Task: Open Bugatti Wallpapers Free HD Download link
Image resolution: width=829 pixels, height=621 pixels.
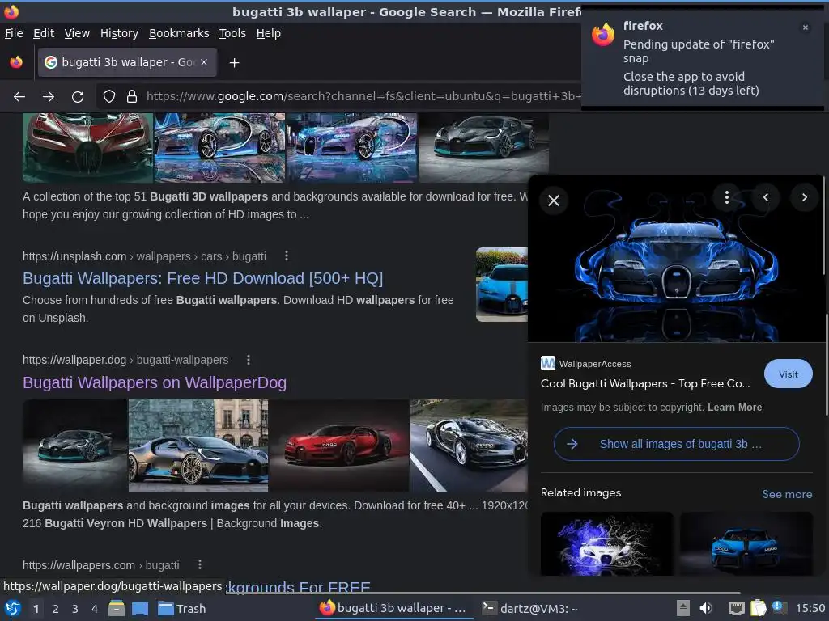Action: click(202, 278)
